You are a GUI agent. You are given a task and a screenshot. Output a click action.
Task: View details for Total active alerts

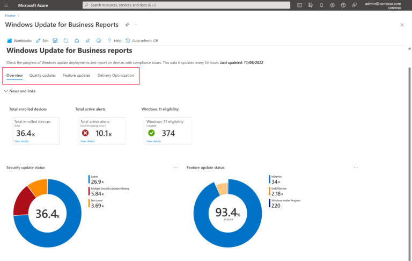click(87, 141)
